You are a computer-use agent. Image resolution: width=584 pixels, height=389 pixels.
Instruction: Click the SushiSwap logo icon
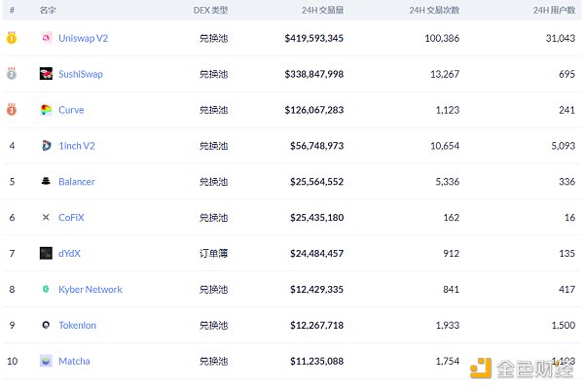point(46,74)
